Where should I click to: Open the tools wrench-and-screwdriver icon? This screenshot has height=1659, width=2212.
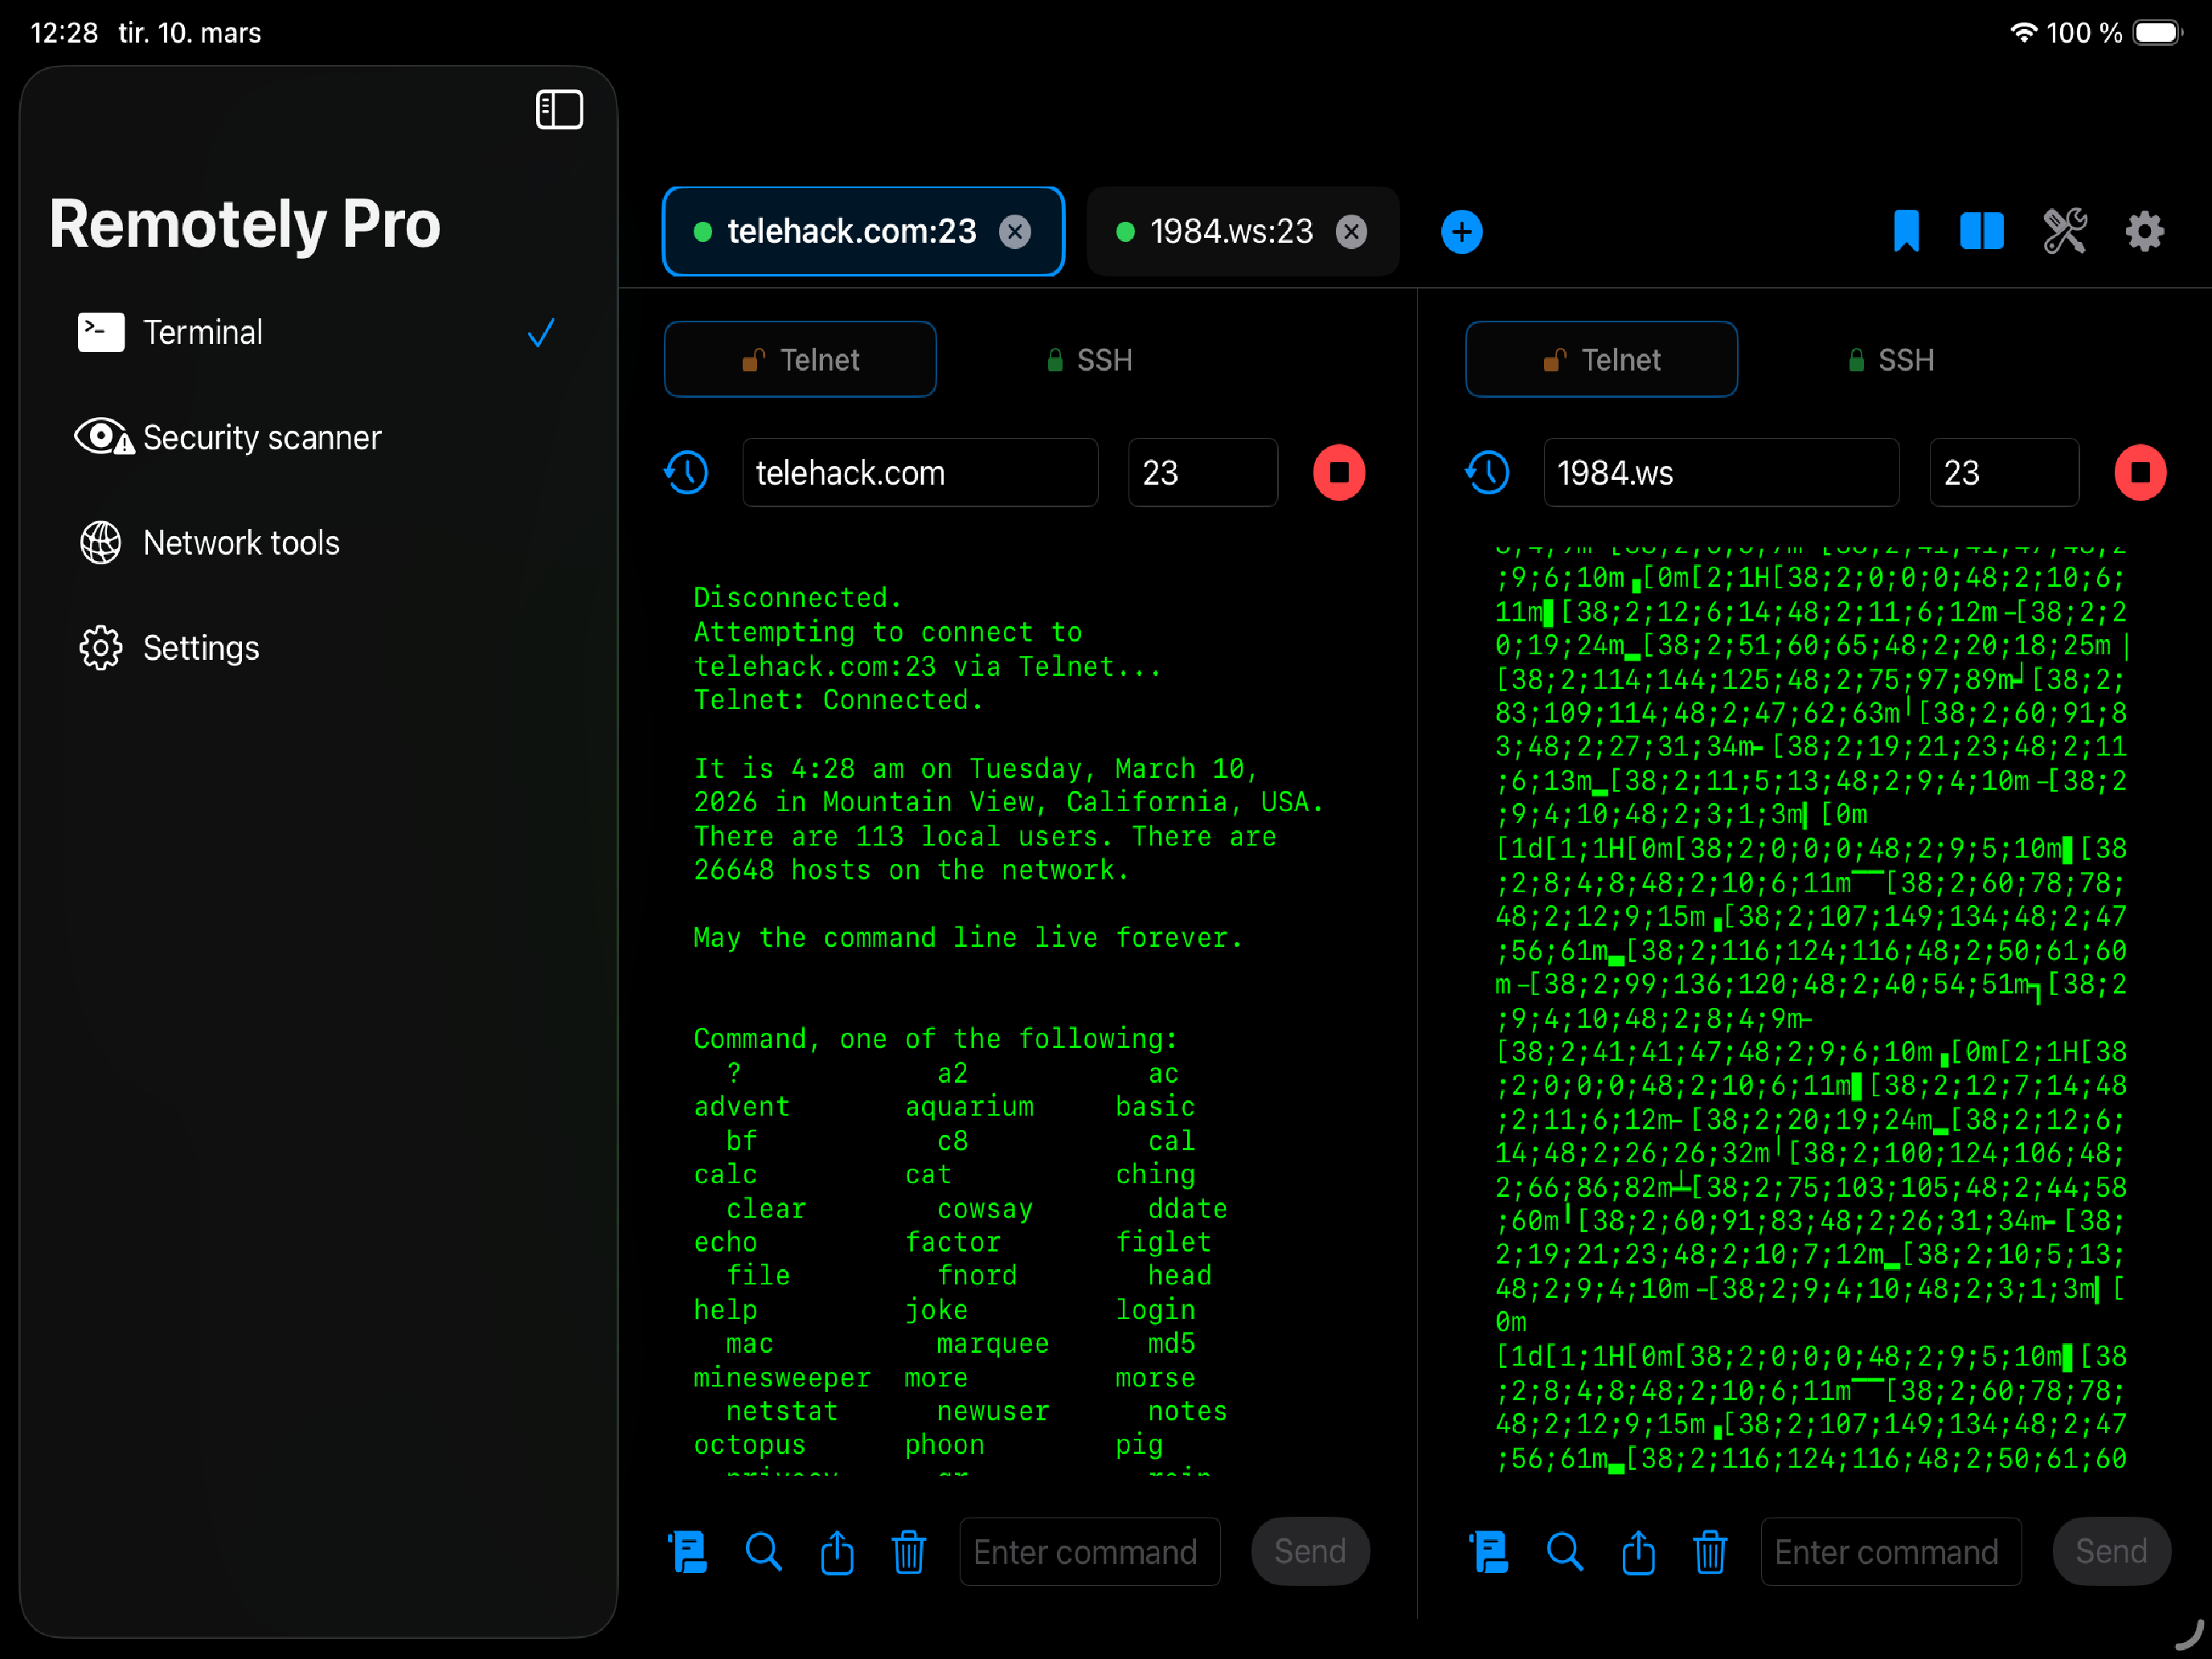point(2064,231)
